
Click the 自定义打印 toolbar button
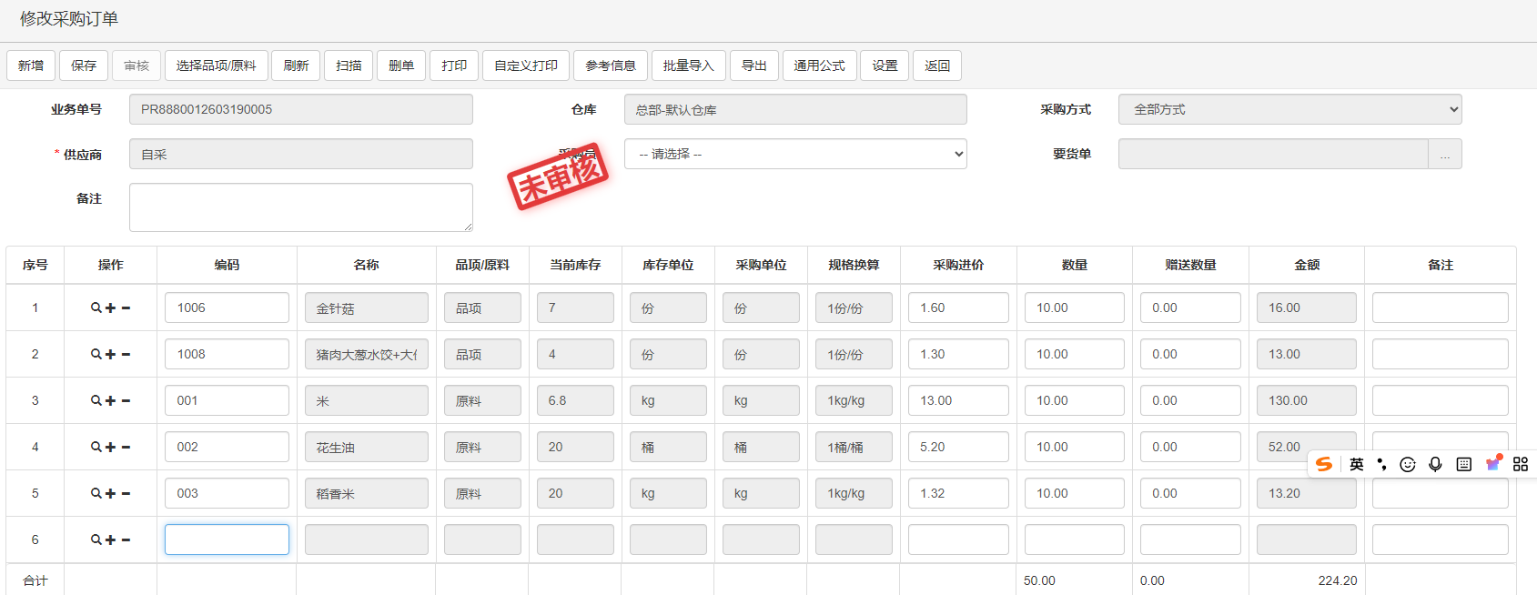coord(526,66)
